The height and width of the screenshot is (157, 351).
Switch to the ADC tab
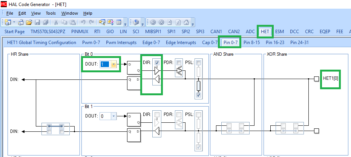[x=250, y=32]
